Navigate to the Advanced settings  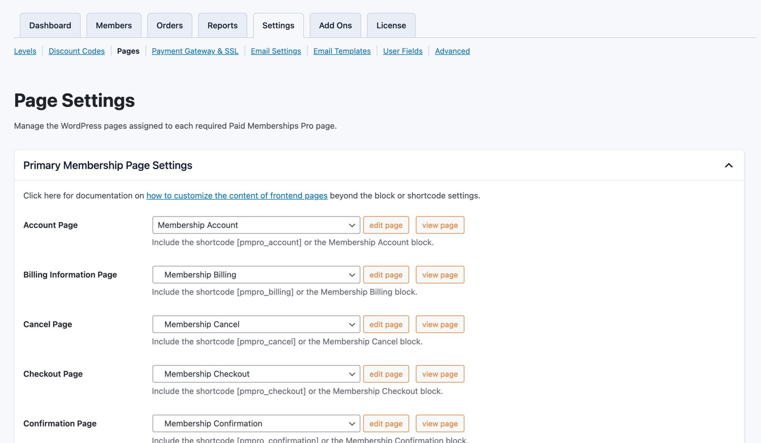pos(452,51)
